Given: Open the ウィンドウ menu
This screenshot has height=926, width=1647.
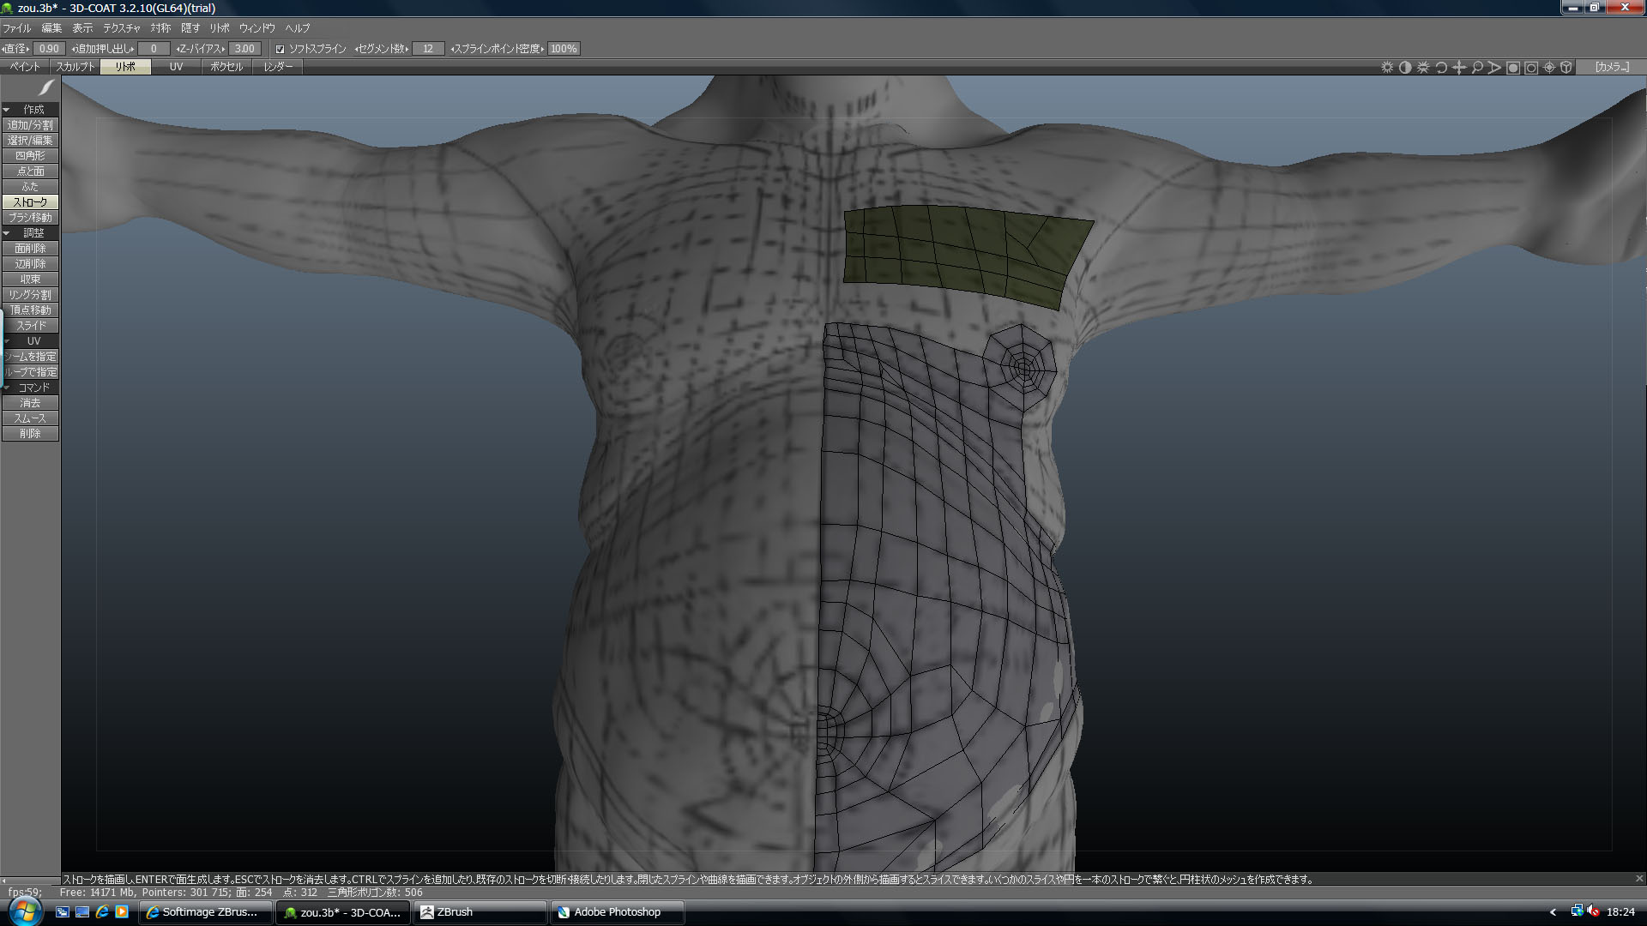Looking at the screenshot, I should point(257,28).
